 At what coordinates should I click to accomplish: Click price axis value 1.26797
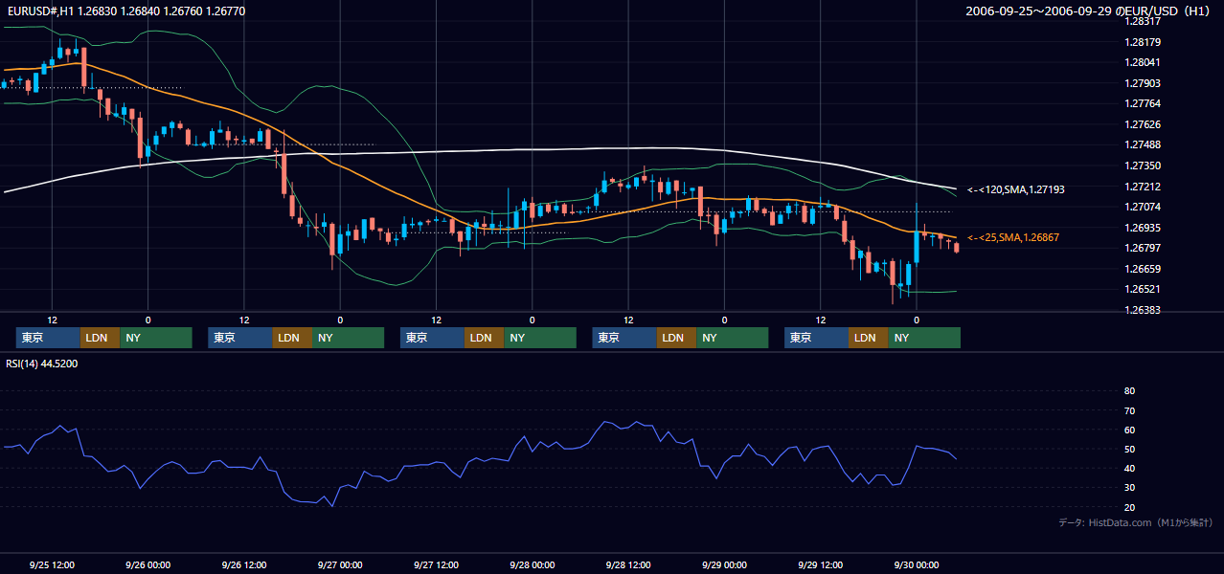coord(1143,248)
